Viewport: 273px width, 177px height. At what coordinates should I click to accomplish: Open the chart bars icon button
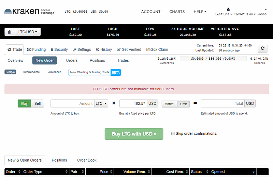(x=10, y=32)
